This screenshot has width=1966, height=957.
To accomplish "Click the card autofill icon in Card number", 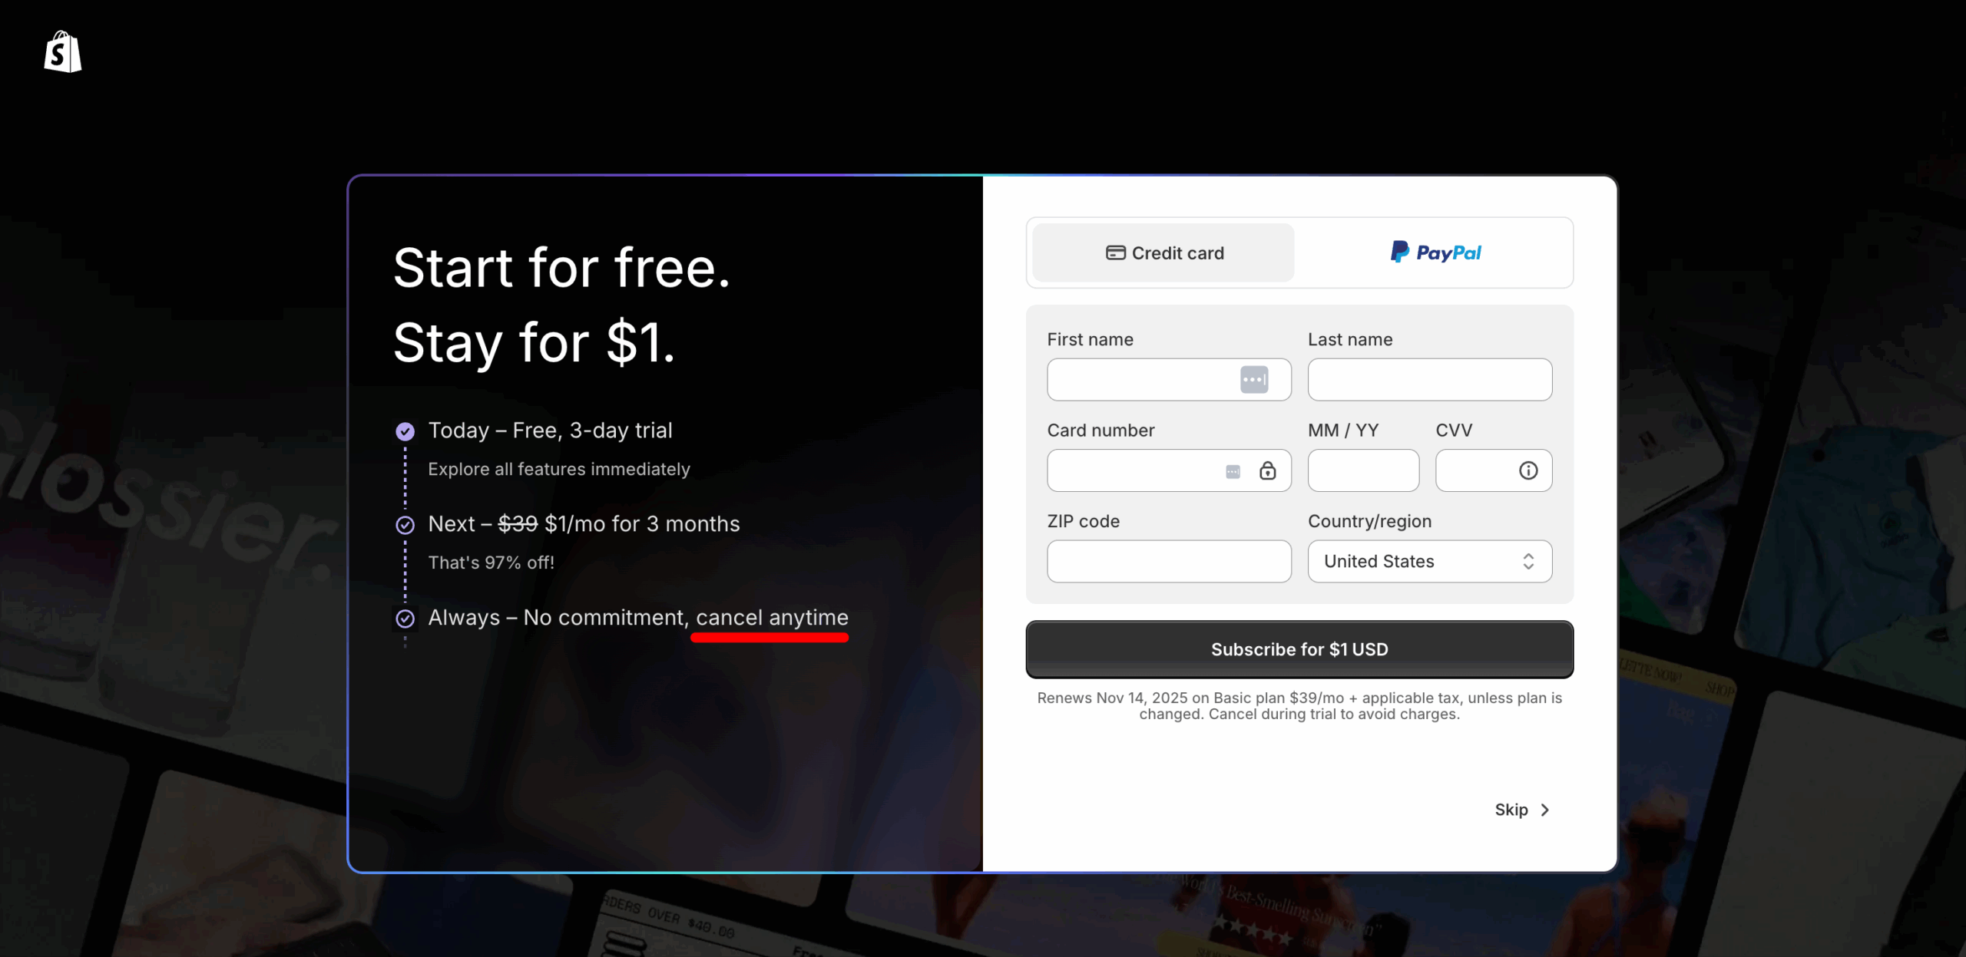I will (x=1233, y=471).
